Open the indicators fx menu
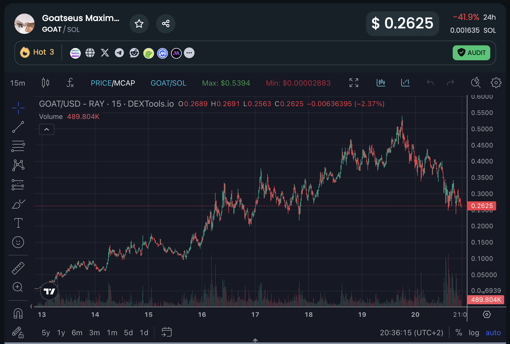510x344 pixels. (70, 83)
